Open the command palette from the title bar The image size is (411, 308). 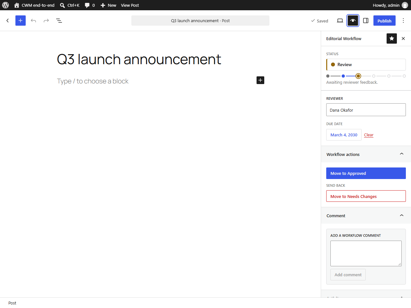[200, 21]
